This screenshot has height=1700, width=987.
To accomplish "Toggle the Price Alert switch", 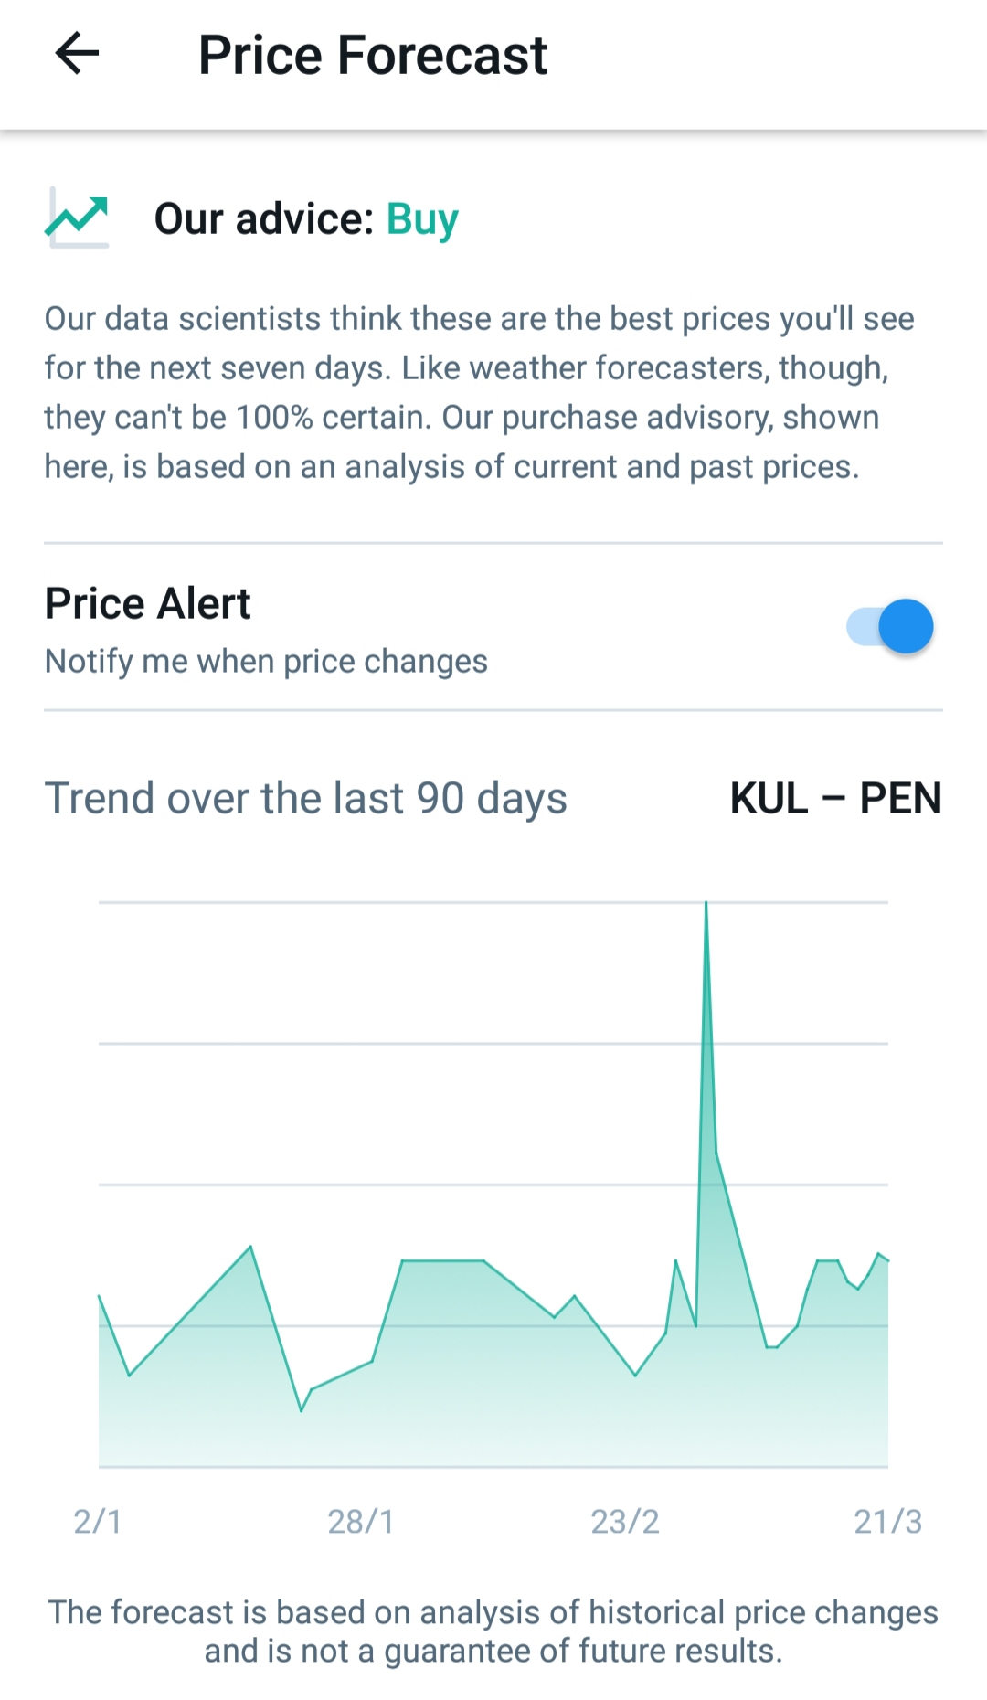I will (891, 627).
